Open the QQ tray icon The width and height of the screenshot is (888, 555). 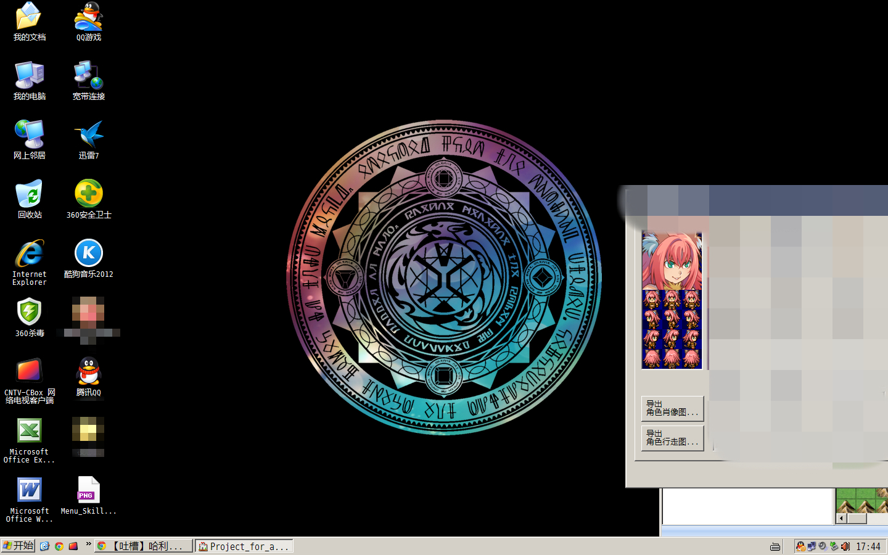[800, 546]
